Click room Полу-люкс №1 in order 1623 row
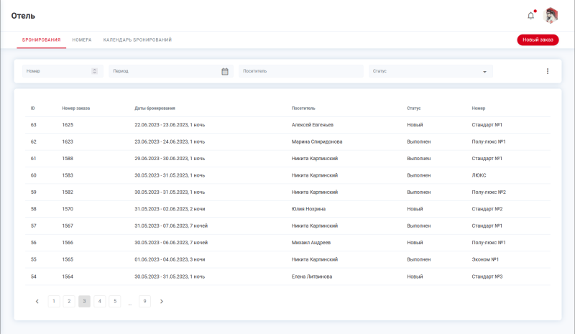 (489, 142)
